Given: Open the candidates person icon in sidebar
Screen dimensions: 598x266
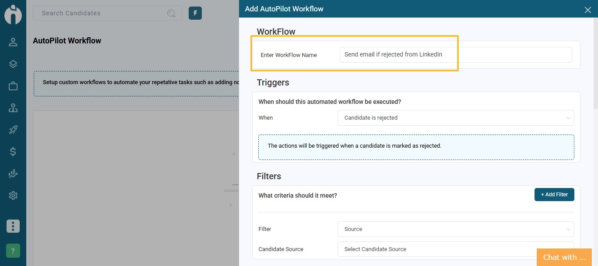Looking at the screenshot, I should tap(13, 42).
